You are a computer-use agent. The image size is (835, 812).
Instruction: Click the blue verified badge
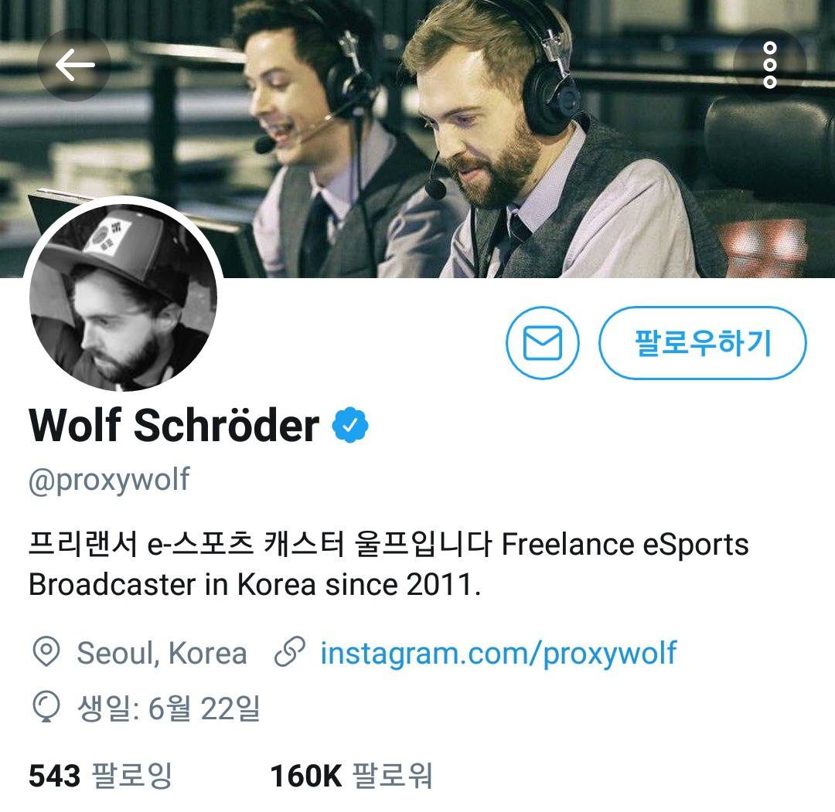coord(350,425)
